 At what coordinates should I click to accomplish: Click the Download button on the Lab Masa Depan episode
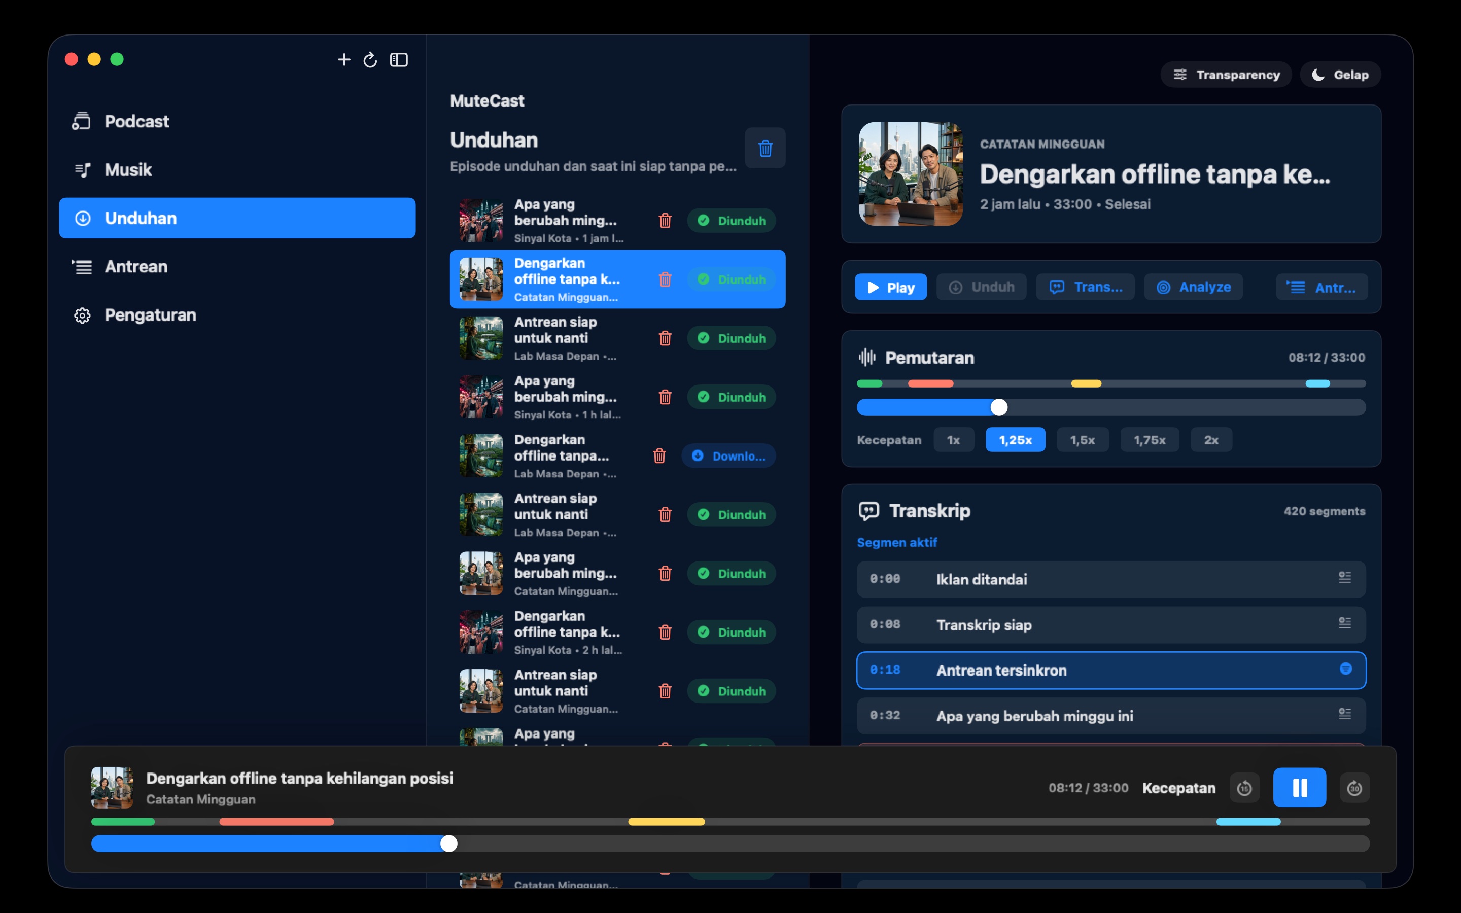click(x=728, y=456)
